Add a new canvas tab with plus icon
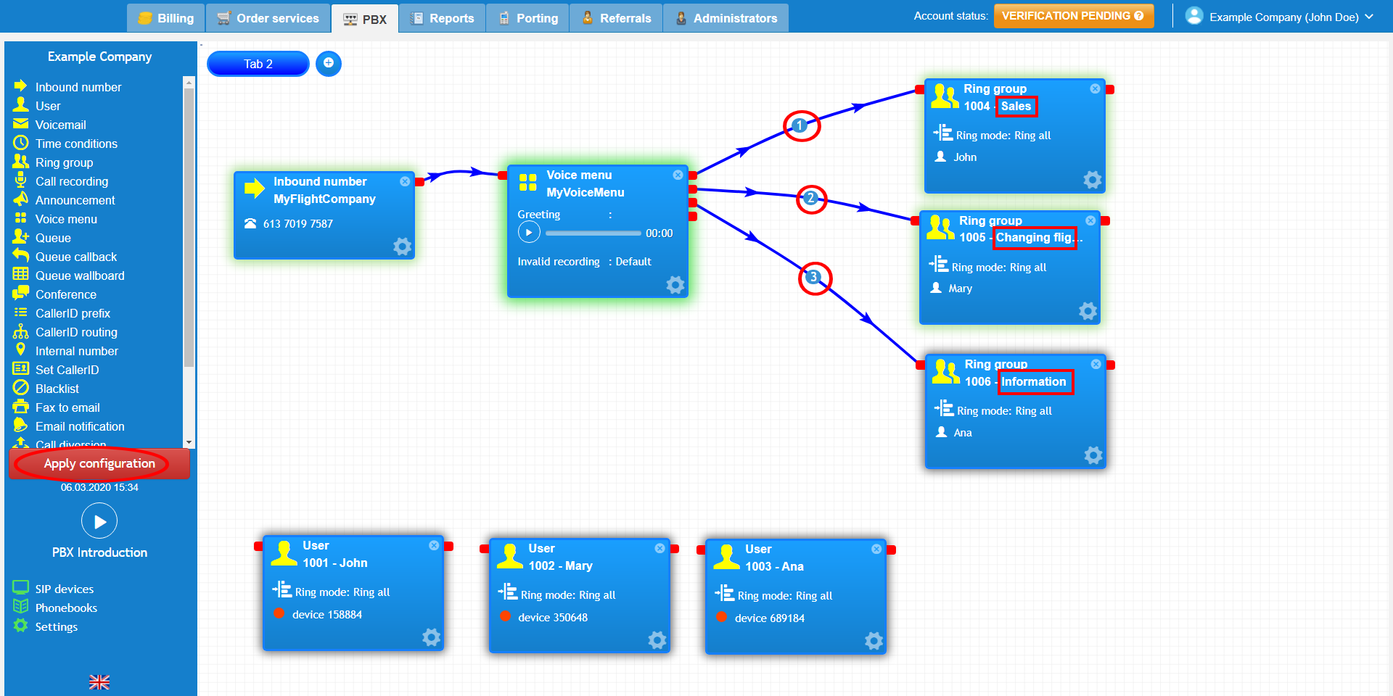Viewport: 1393px width, 696px height. coord(329,63)
